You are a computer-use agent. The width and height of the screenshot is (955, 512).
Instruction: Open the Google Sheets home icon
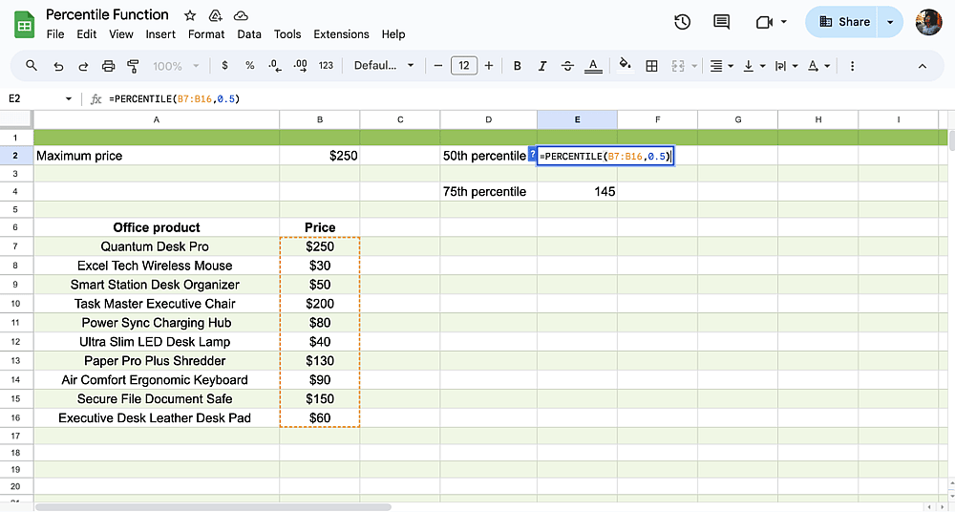[25, 25]
